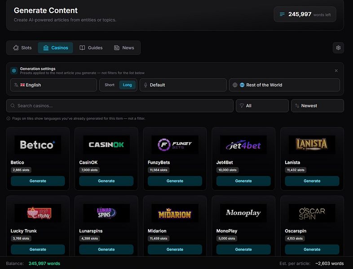
Task: Generate article for Betico
Action: click(x=38, y=181)
